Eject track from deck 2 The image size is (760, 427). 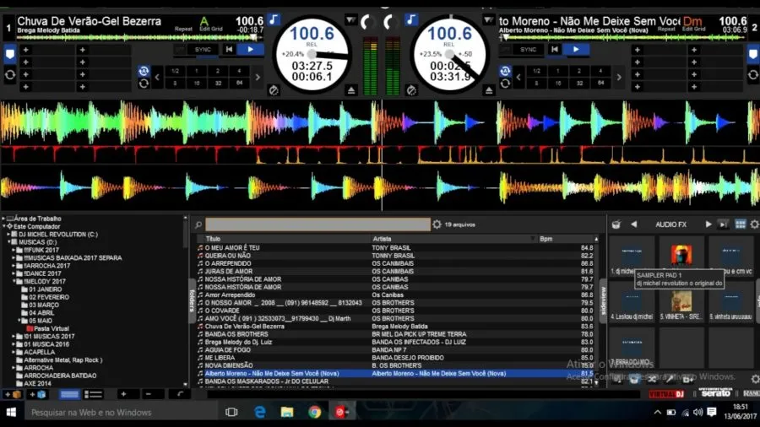[x=489, y=90]
